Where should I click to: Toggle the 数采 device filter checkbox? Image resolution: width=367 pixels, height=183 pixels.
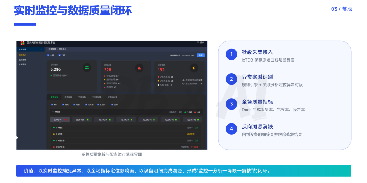click(x=52, y=105)
